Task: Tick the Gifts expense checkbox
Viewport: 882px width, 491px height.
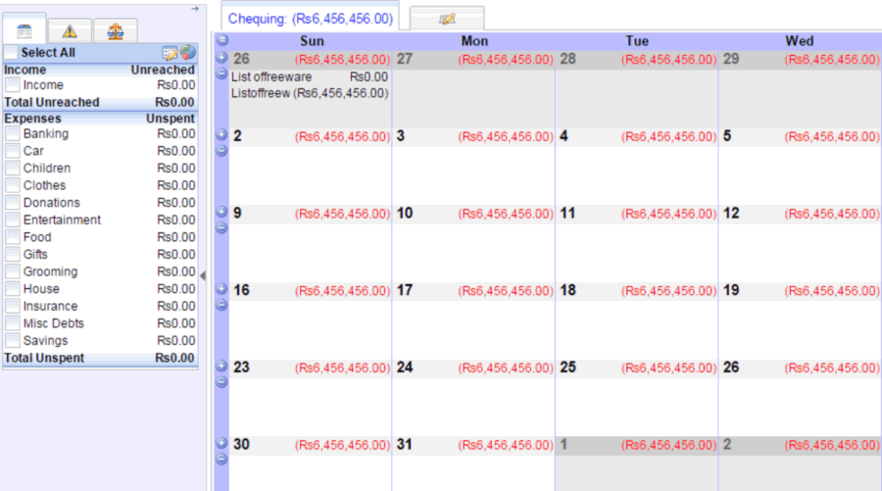Action: 13,254
